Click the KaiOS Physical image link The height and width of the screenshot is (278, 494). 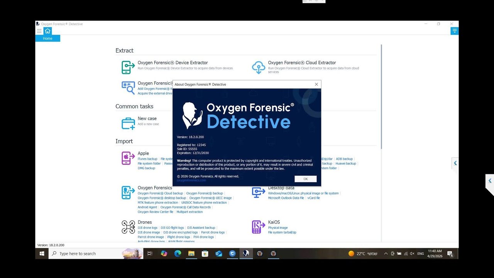[278, 227]
